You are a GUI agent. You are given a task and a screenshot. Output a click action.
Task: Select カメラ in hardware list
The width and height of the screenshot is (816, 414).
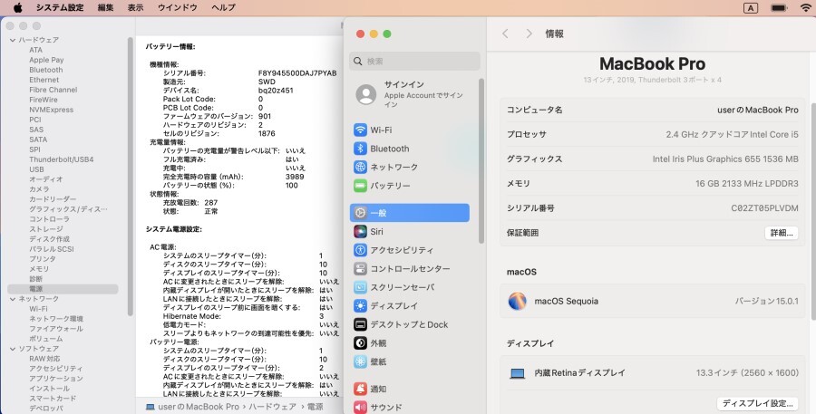coord(39,189)
